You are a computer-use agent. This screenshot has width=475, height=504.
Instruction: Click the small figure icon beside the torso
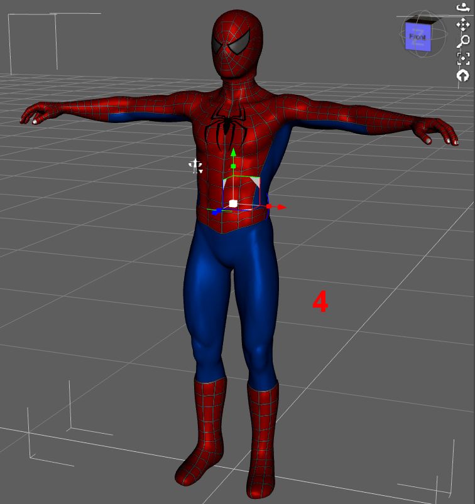[x=195, y=166]
